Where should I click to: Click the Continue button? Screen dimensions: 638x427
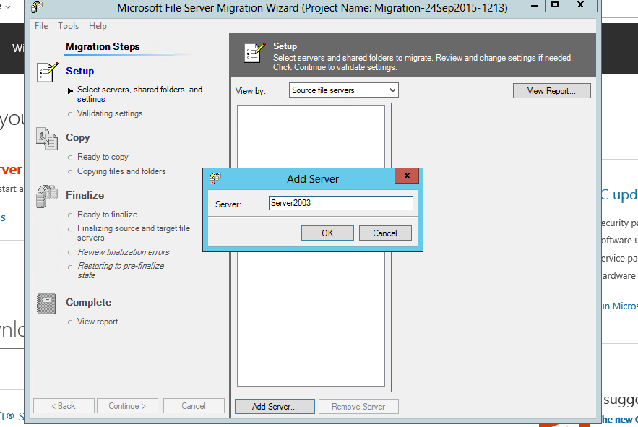[127, 406]
